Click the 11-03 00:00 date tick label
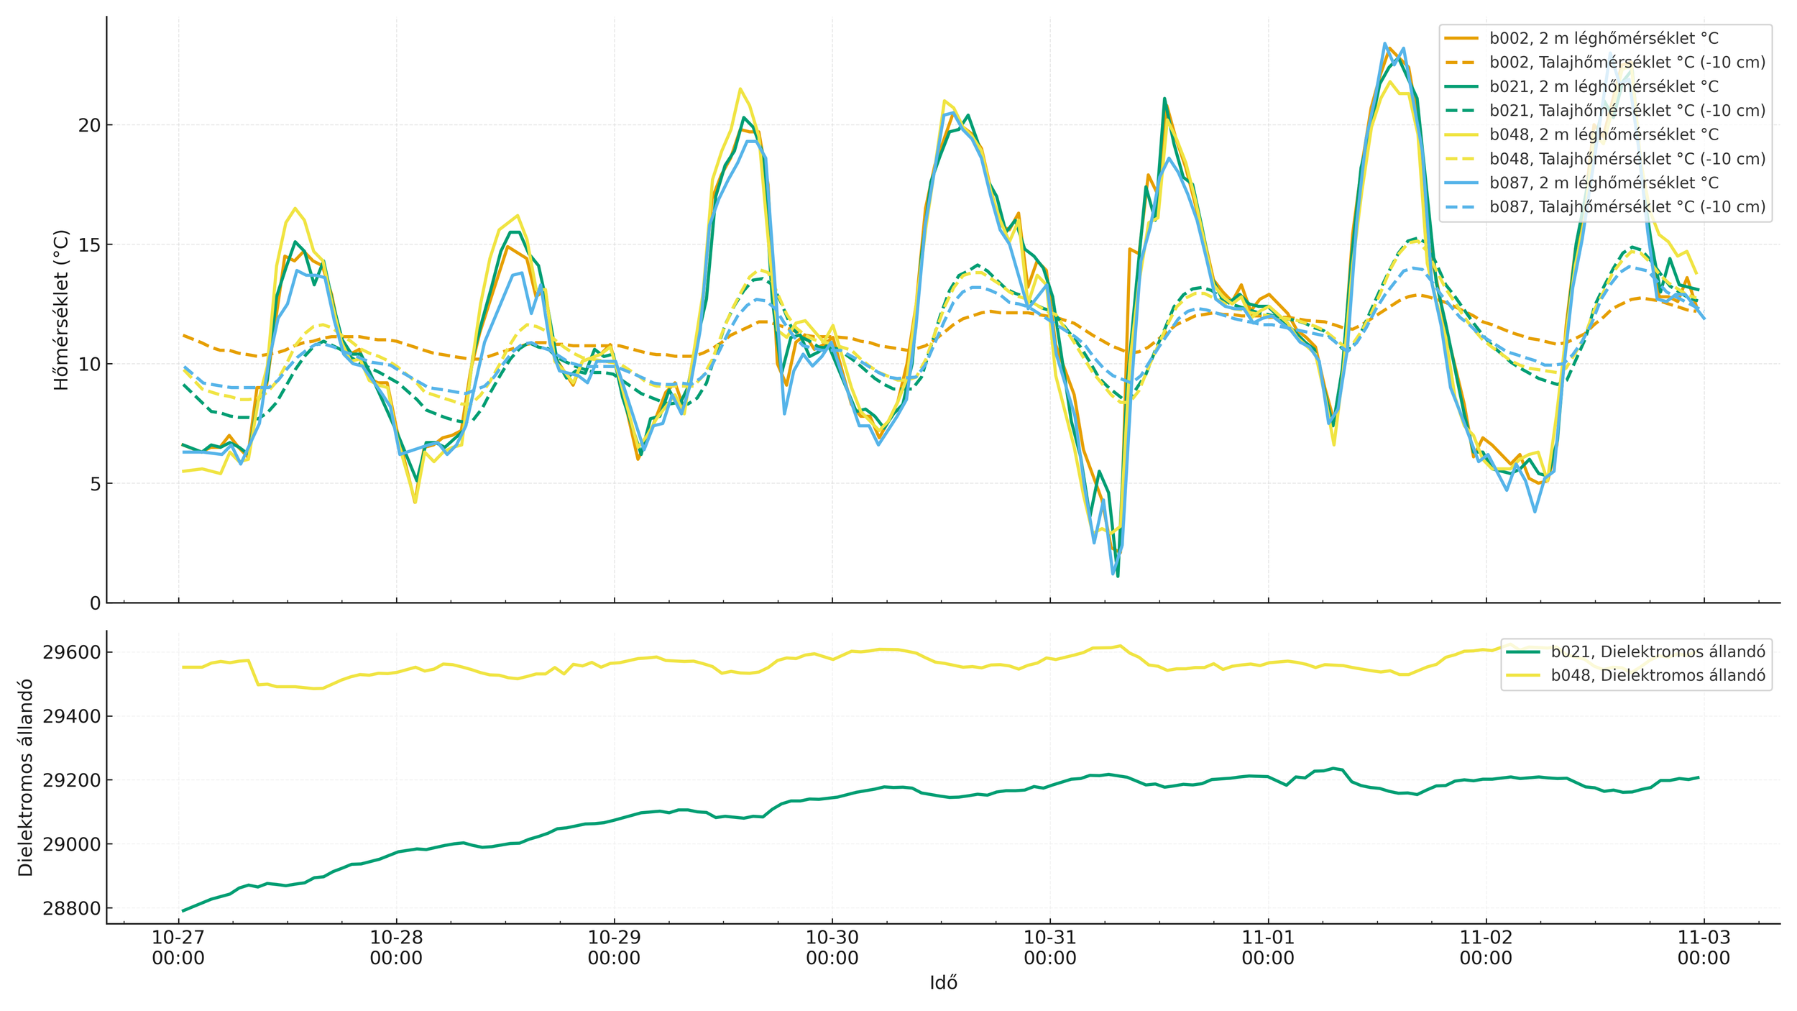Image resolution: width=1797 pixels, height=1011 pixels. (1704, 948)
